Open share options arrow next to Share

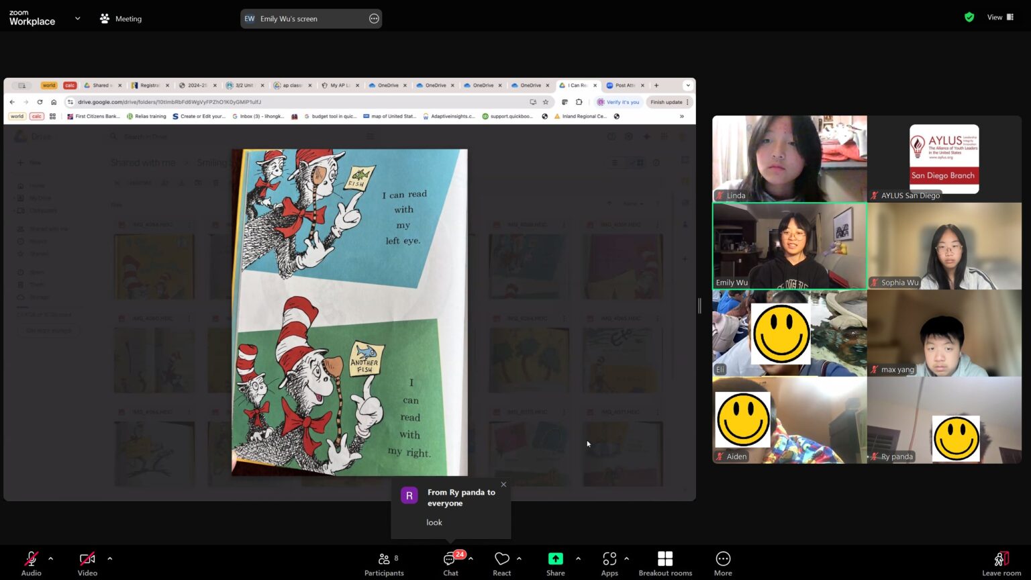578,559
